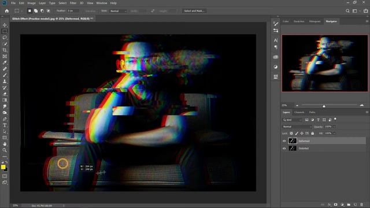The image size is (370, 208).
Task: Open the Style dropdown set to Normal
Action: coord(118,11)
